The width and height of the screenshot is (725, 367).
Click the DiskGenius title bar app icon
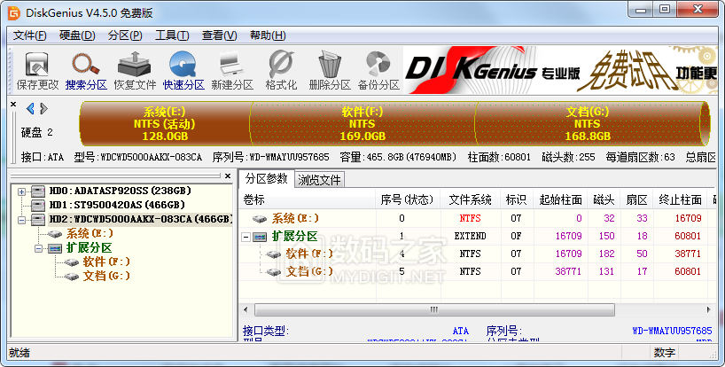14,13
